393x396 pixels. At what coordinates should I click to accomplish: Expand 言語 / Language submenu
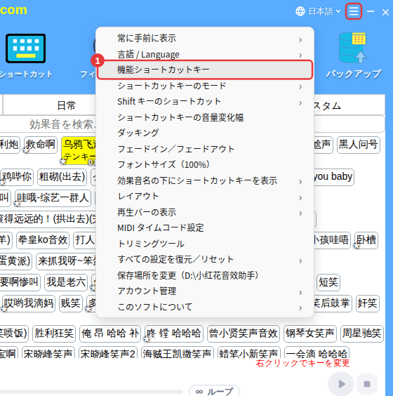pos(205,54)
